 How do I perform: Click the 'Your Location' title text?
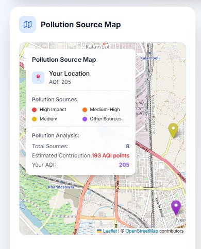pyautogui.click(x=69, y=74)
